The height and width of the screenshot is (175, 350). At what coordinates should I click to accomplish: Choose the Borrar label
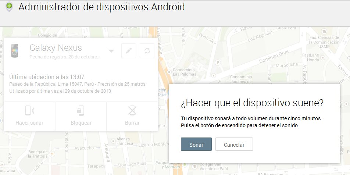click(x=132, y=123)
